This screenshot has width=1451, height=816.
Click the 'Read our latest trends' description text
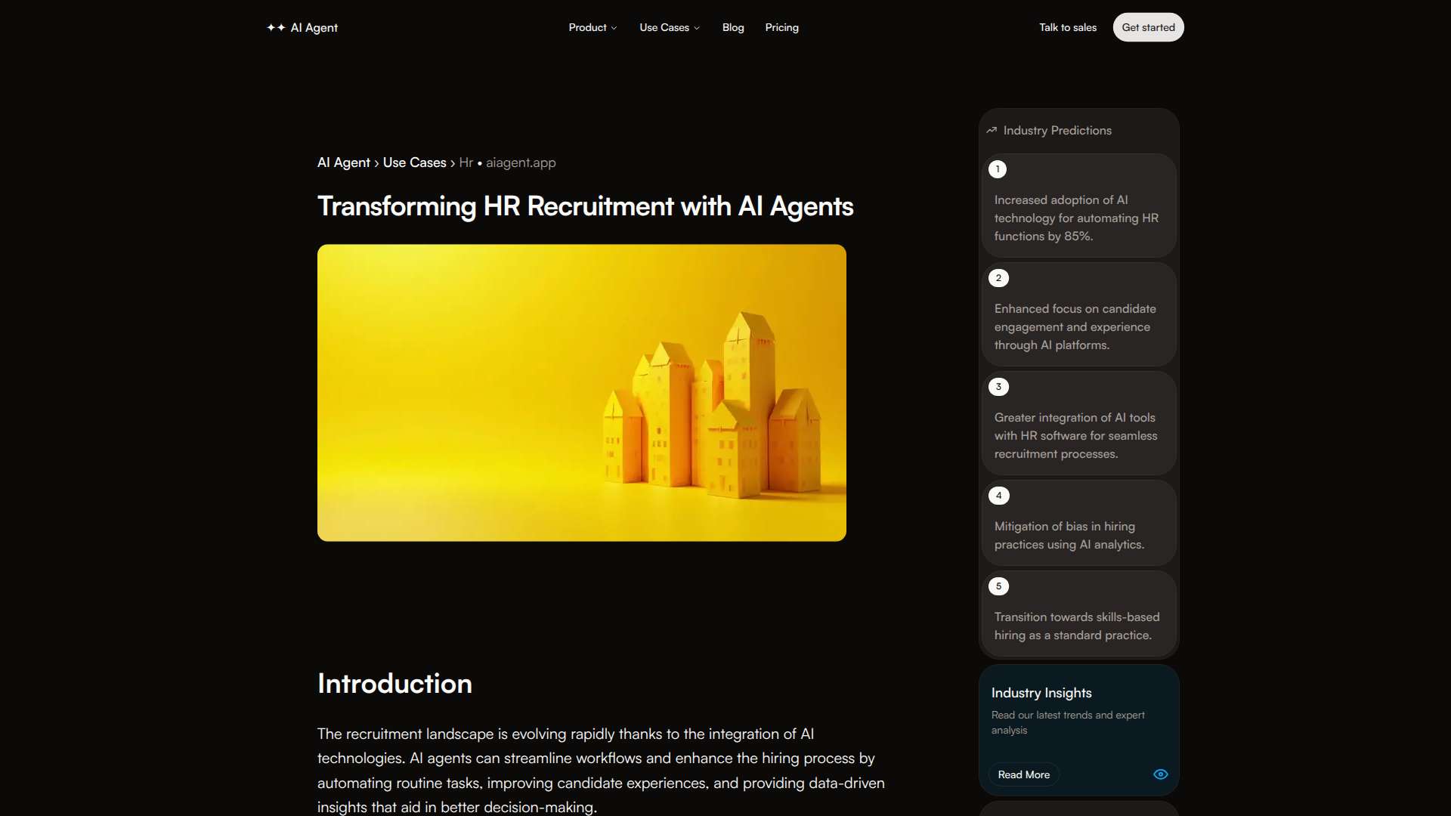pyautogui.click(x=1068, y=722)
